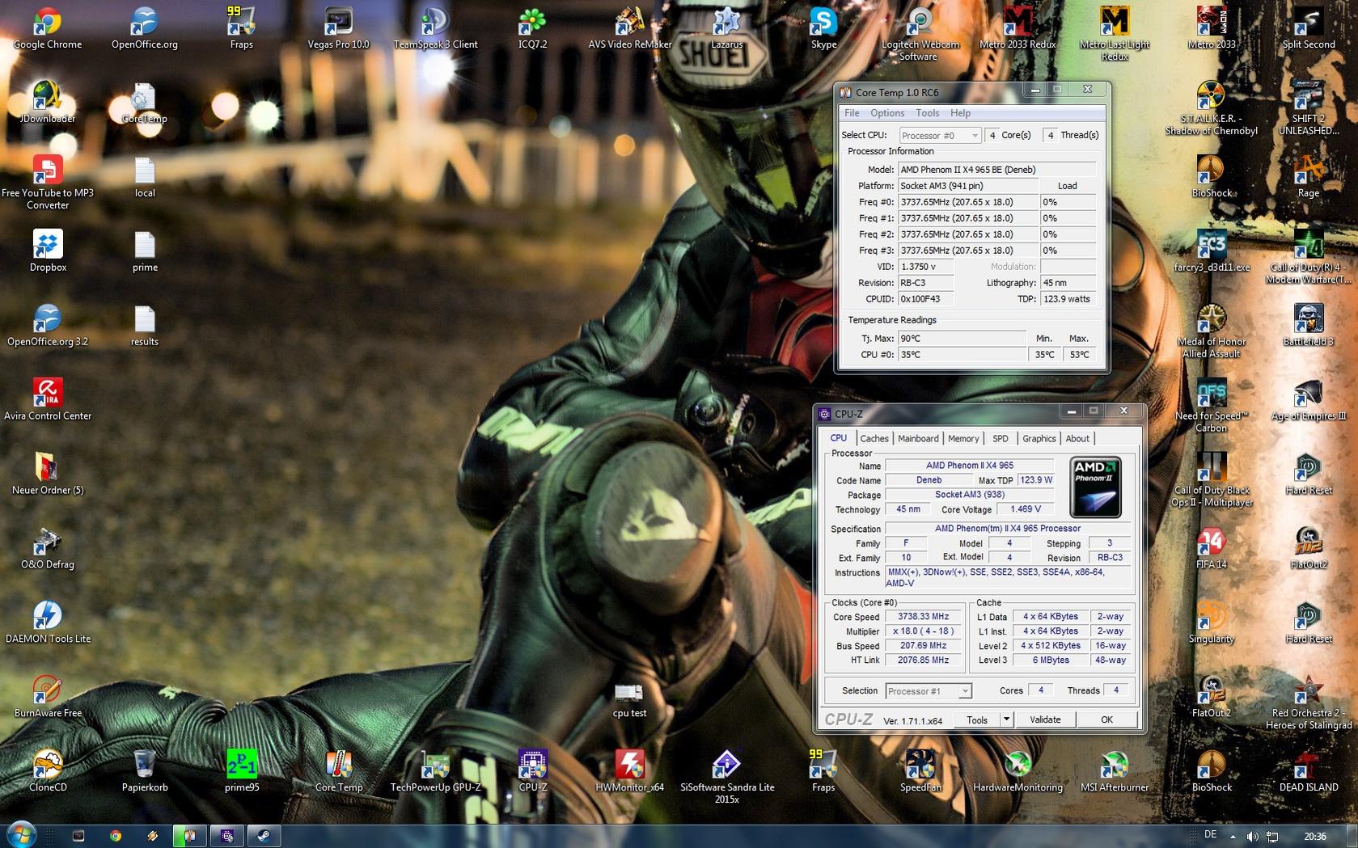Select the SiSoftware Sandra Lite 2015x icon
1358x848 pixels.
pos(726,777)
